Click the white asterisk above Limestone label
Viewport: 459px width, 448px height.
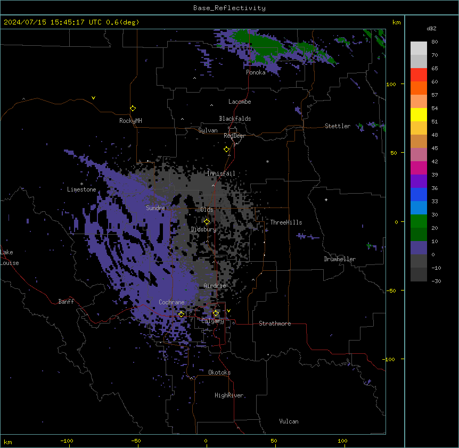(81, 184)
